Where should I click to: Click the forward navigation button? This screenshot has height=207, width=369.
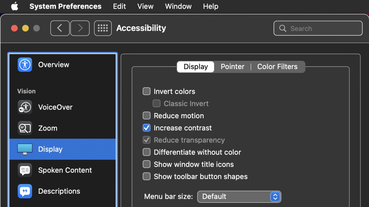coord(80,28)
